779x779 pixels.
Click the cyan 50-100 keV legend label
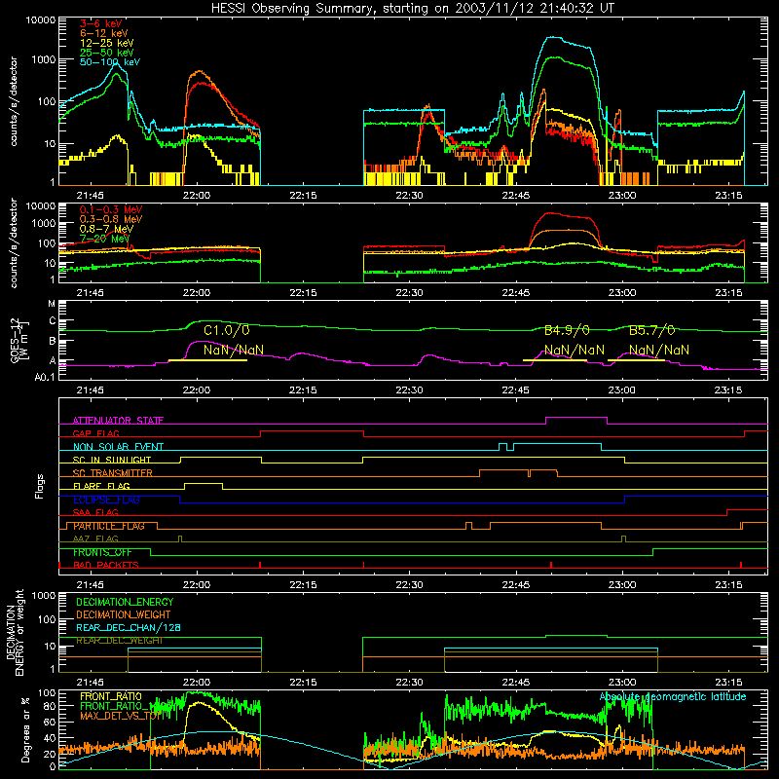pos(110,62)
